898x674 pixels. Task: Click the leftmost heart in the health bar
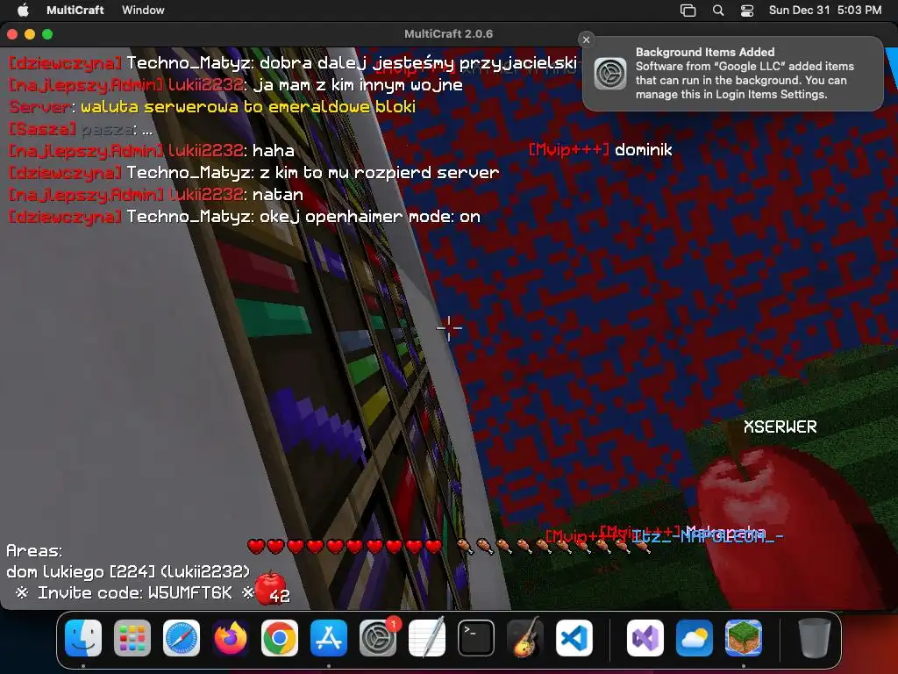[x=256, y=546]
